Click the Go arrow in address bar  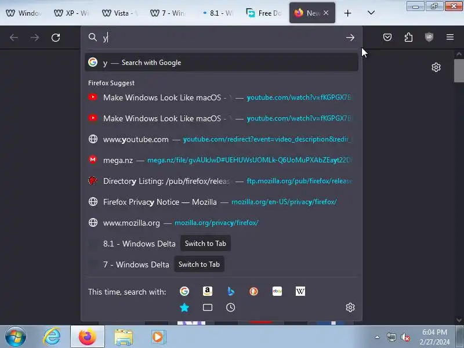pyautogui.click(x=350, y=38)
